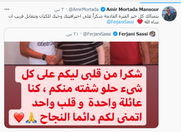Click Amir Mortada Mansour's blue verified badge
Image resolution: width=181 pixels, height=132 pixels.
pyautogui.click(x=103, y=9)
